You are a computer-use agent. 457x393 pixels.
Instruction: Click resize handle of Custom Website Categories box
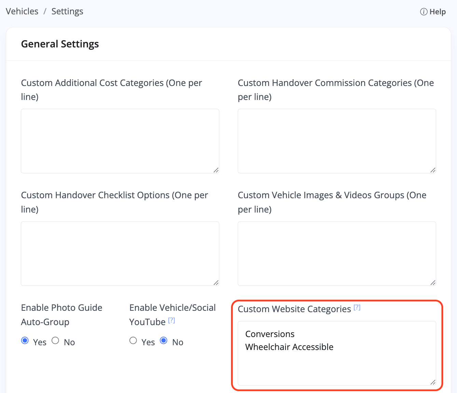tap(433, 382)
